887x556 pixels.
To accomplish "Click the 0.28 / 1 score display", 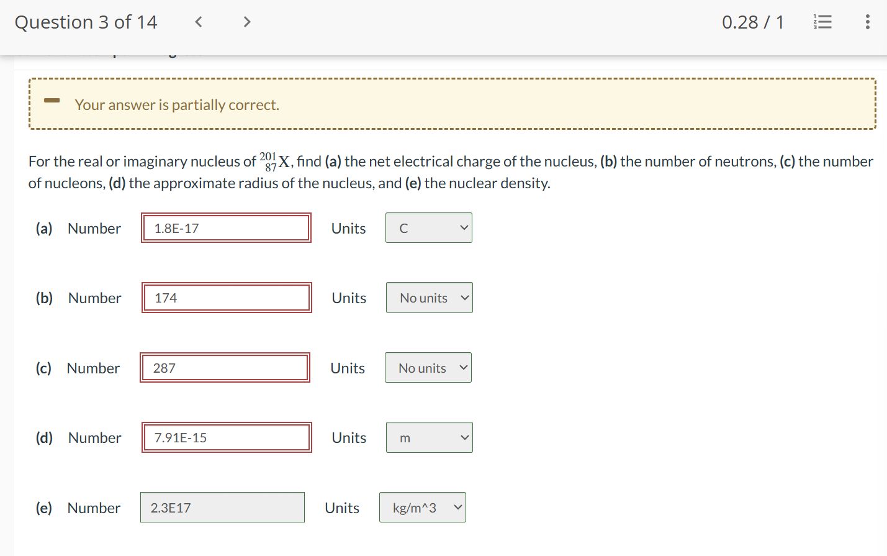I will pos(753,21).
